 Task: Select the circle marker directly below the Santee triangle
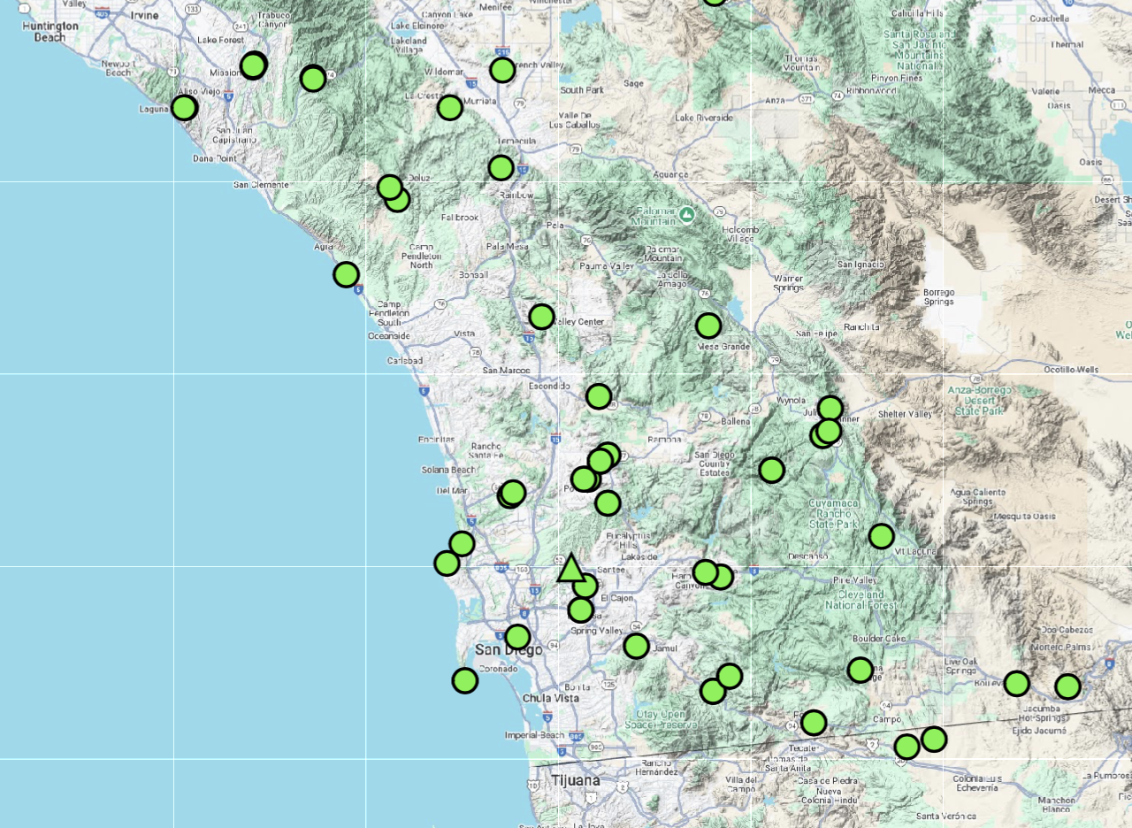pos(585,586)
